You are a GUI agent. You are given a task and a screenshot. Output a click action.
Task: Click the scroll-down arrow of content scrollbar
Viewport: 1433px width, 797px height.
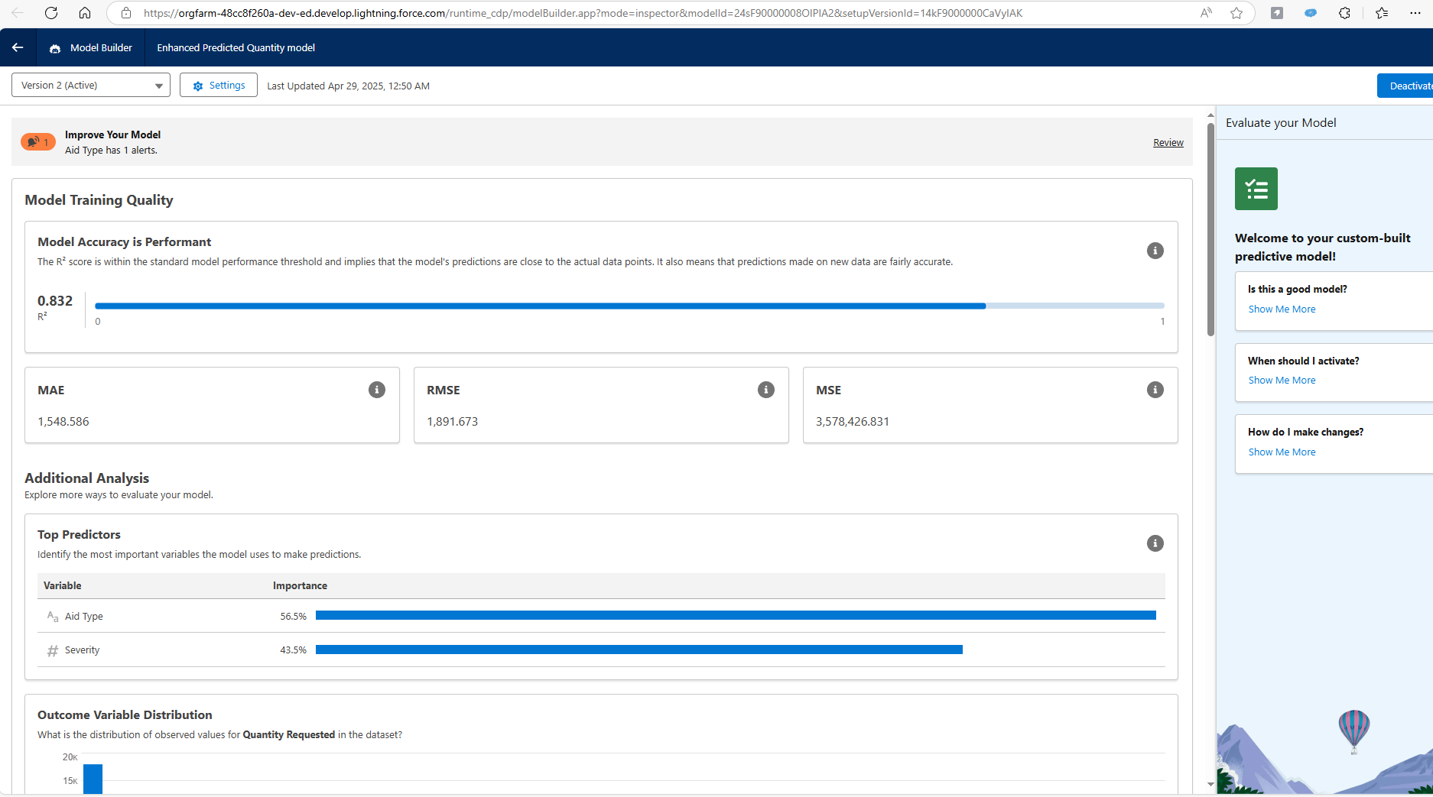1210,784
